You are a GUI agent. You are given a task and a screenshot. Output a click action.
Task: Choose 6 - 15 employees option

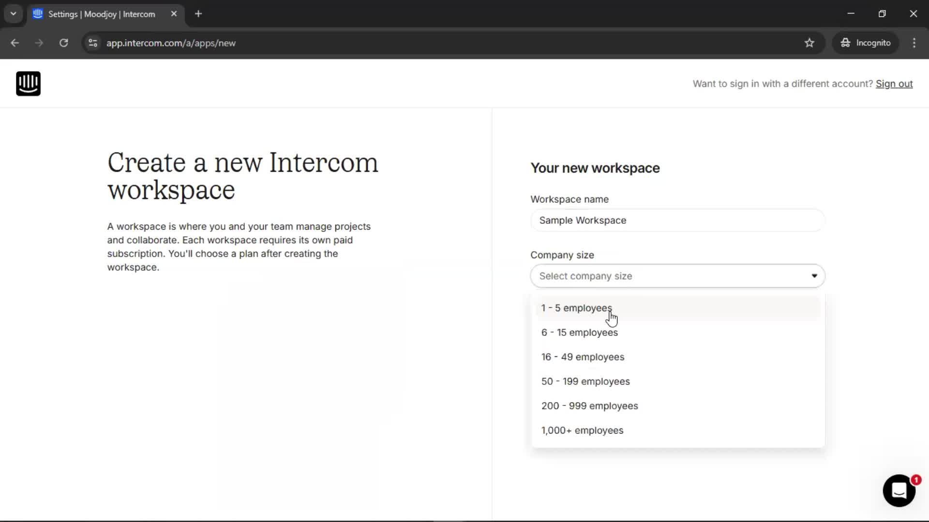pyautogui.click(x=678, y=333)
